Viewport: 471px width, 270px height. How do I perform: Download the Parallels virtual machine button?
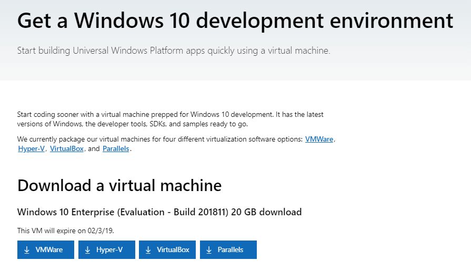point(228,249)
